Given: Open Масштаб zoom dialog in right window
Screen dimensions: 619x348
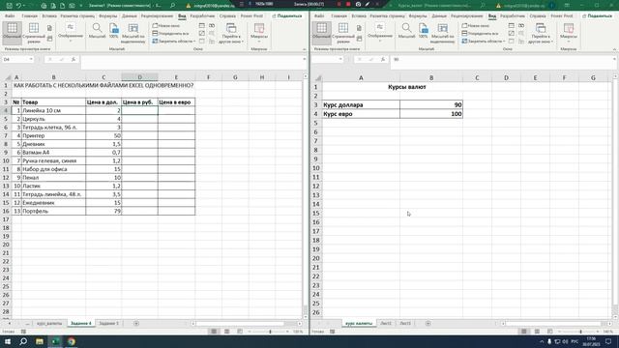Looking at the screenshot, I should tap(406, 31).
